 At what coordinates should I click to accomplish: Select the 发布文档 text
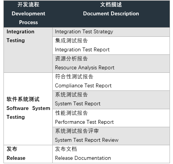coord(66,149)
